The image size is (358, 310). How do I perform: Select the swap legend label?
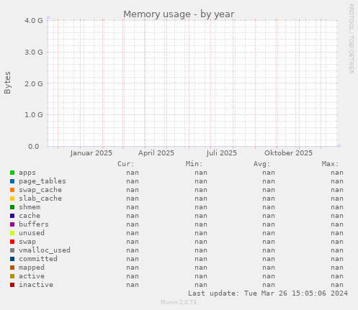pyautogui.click(x=27, y=242)
